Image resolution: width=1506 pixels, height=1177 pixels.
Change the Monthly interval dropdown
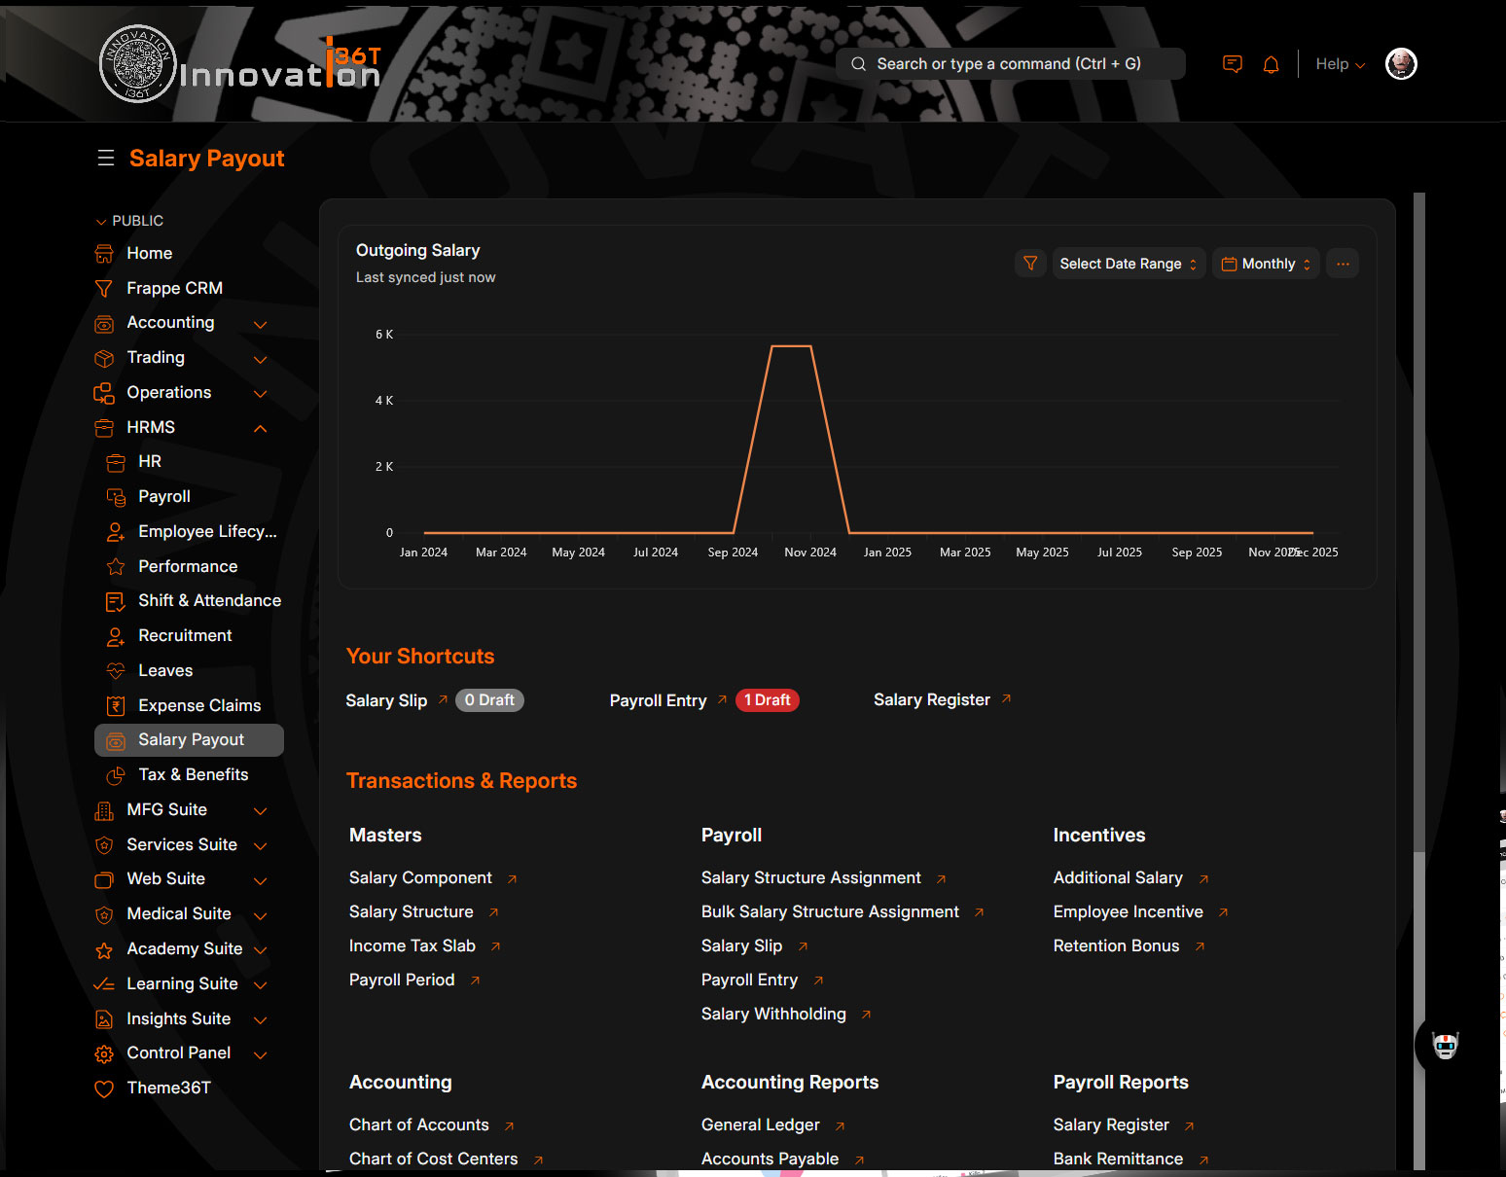pos(1266,264)
